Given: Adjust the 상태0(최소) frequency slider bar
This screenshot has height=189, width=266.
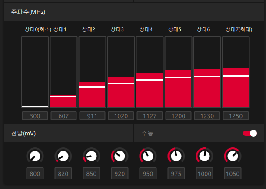Looking at the screenshot, I should point(35,72).
